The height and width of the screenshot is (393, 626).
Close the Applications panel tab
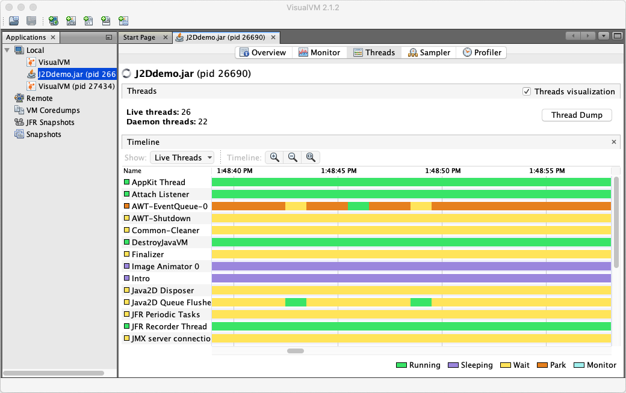[53, 37]
